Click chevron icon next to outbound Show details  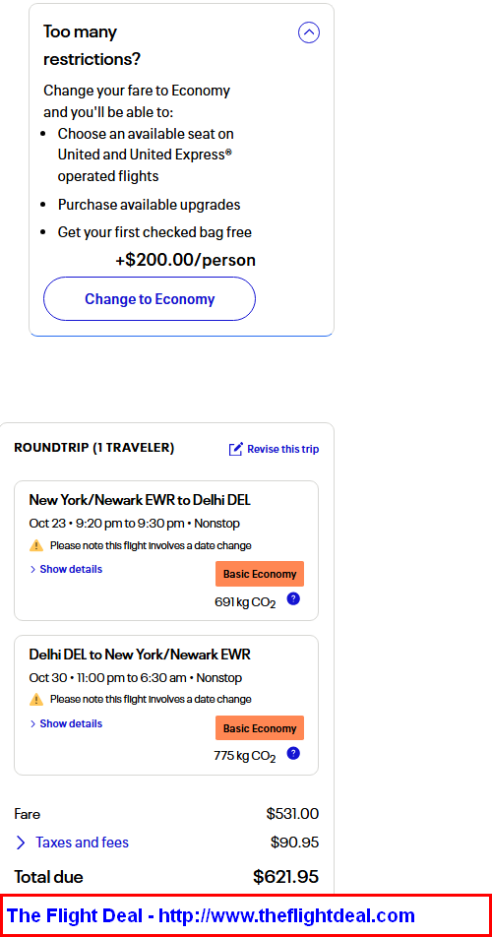(32, 570)
